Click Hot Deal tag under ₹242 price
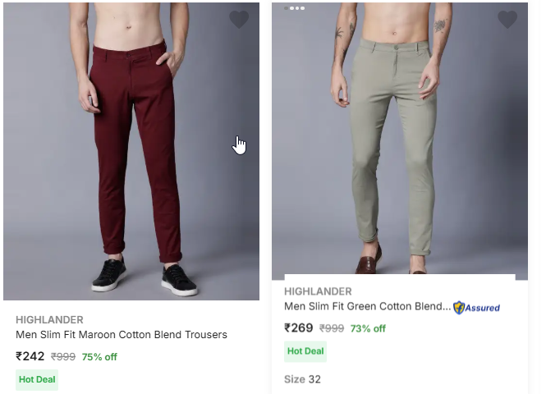Screen dimensions: 546x394 [x=37, y=380]
